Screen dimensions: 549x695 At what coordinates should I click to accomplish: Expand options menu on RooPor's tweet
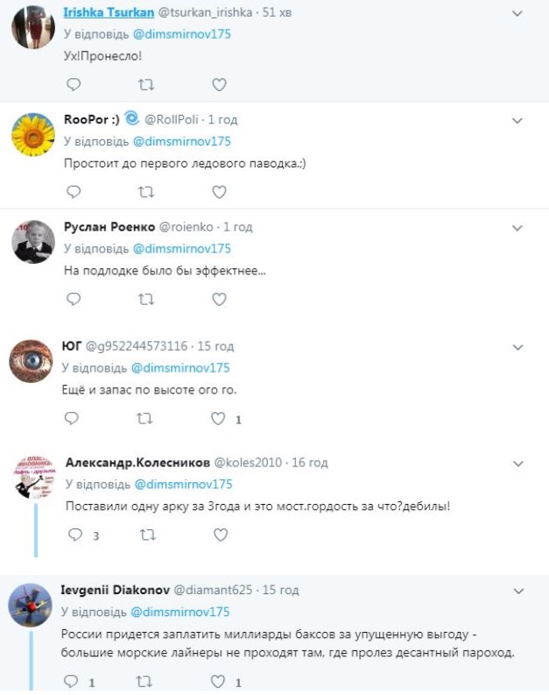[x=517, y=120]
